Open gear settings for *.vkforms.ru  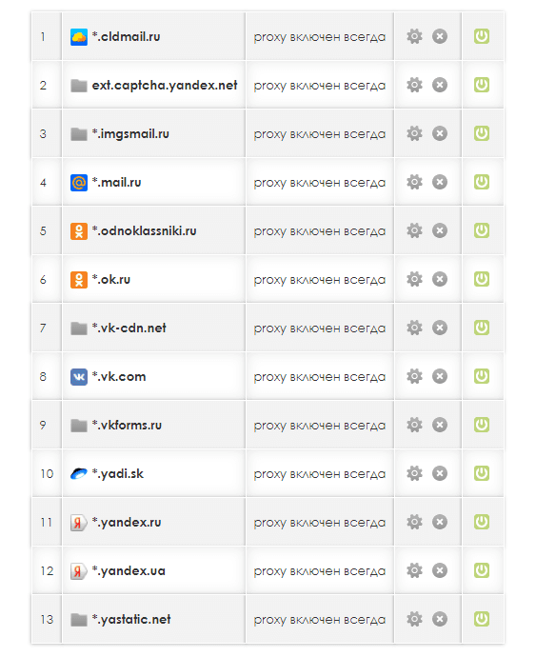(x=414, y=425)
